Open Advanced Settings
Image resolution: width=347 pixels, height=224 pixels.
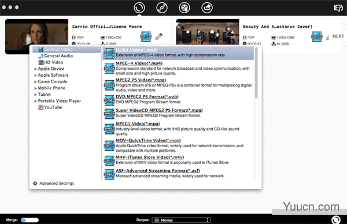tap(57, 184)
